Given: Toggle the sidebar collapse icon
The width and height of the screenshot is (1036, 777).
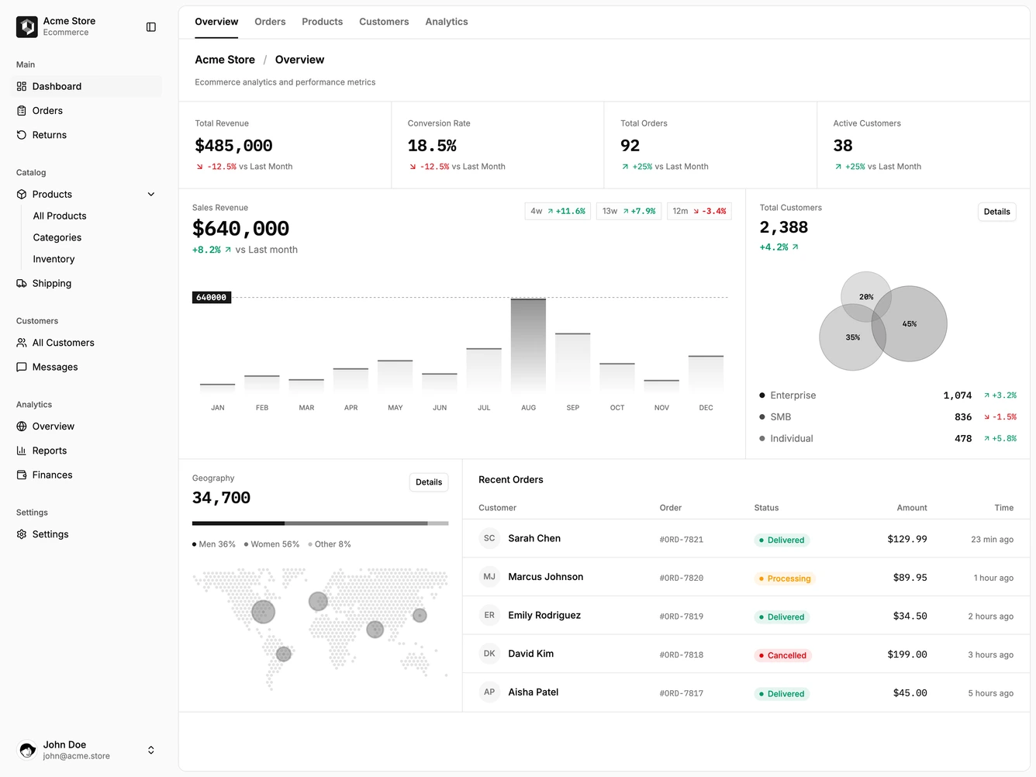Looking at the screenshot, I should pos(151,27).
